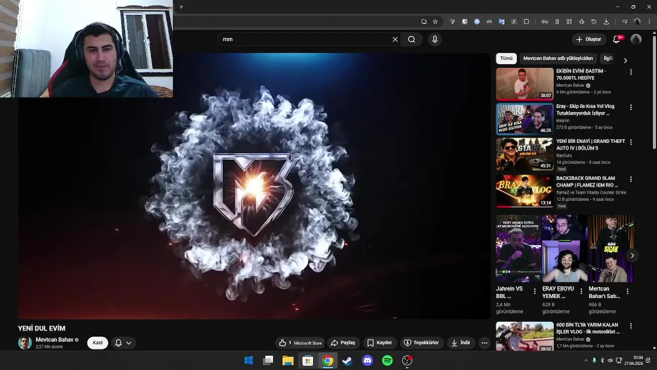Open the Mevtcan Bahav channel avatar
Screen dimensions: 657x370
[25, 343]
